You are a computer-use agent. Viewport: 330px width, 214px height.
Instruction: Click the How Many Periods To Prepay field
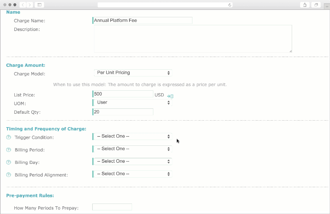[x=112, y=207]
